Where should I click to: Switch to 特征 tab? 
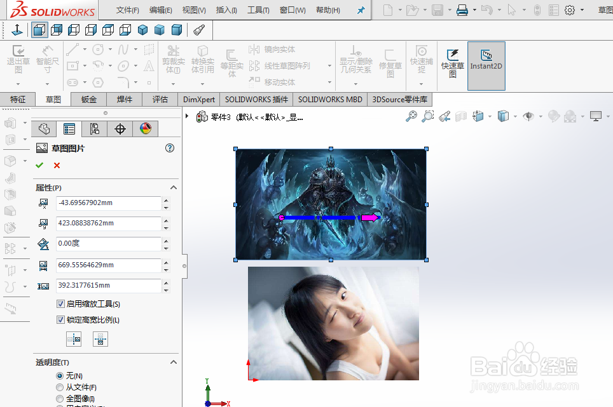[x=18, y=100]
